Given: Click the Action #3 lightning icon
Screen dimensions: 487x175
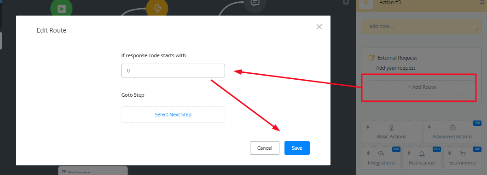Looking at the screenshot, I should coord(366,3).
